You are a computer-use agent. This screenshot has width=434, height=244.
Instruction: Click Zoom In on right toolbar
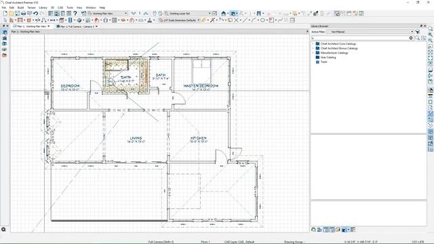tap(431, 35)
